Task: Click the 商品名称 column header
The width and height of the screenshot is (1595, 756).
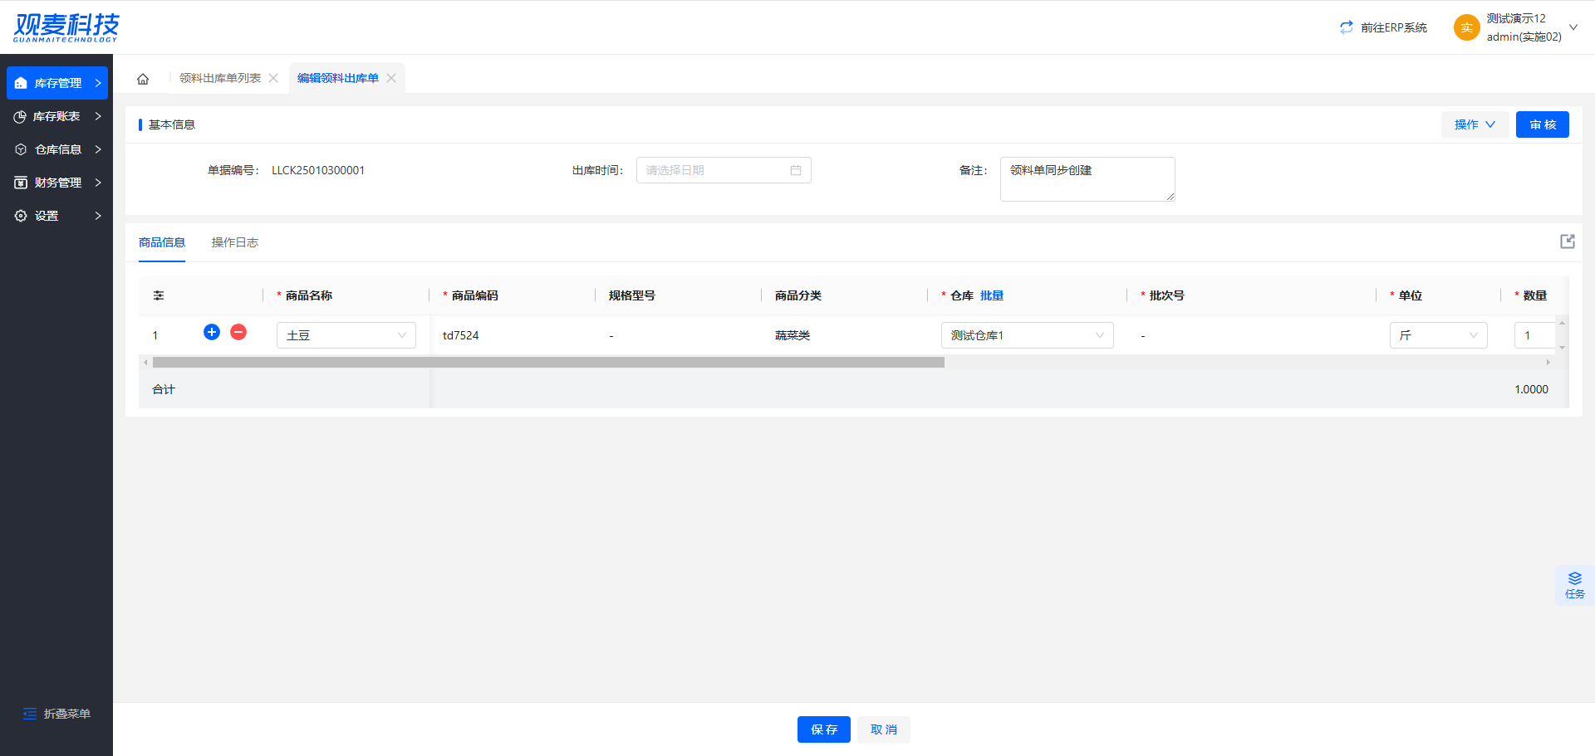Action: 309,295
